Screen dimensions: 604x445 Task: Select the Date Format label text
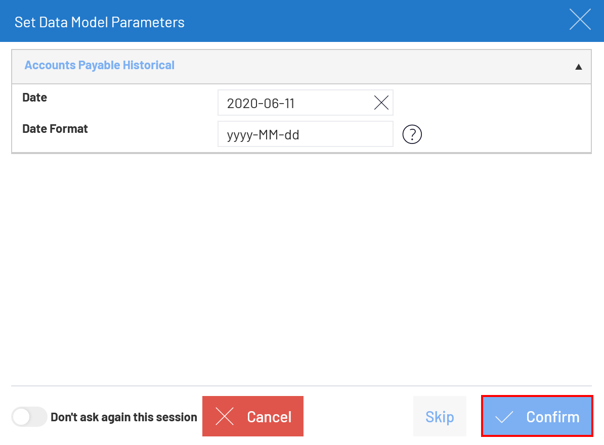point(55,128)
